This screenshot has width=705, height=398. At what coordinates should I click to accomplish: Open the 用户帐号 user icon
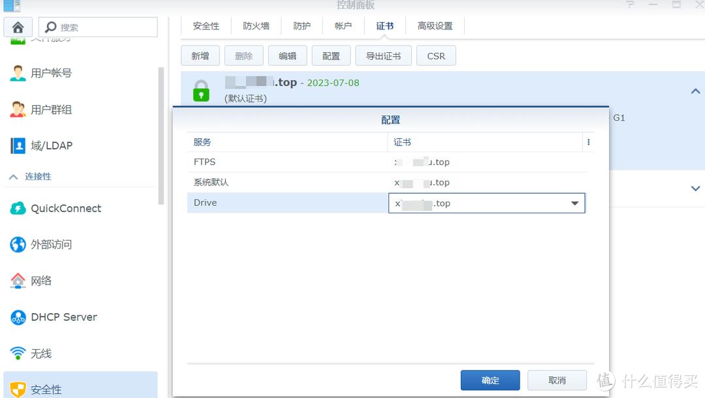coord(18,73)
